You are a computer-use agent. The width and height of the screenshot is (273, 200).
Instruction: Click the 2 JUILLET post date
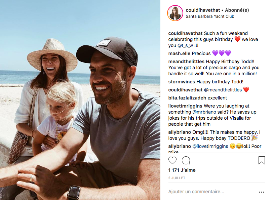[x=177, y=178]
